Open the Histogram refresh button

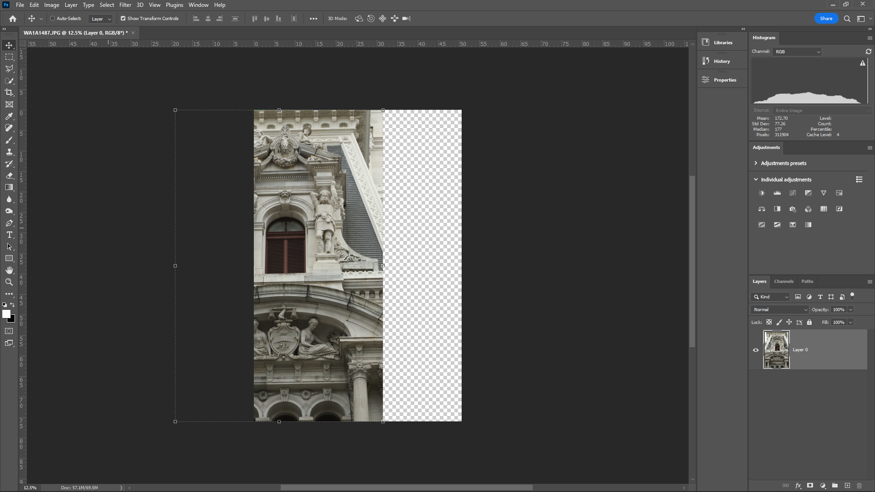pos(869,51)
